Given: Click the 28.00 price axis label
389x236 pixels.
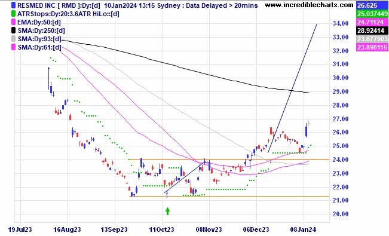Looking at the screenshot, I should click(x=341, y=105).
